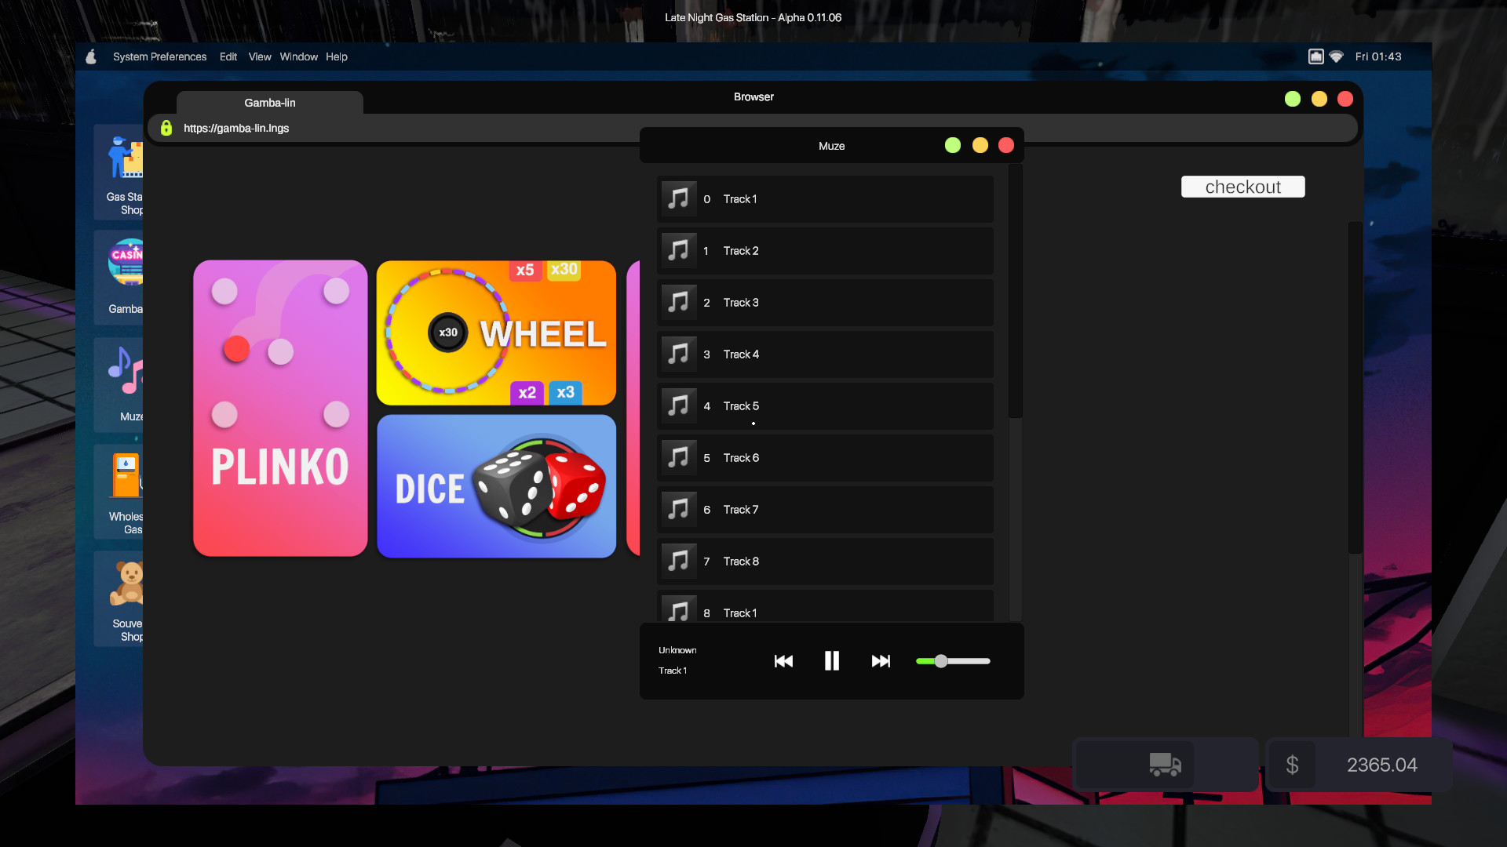Open the Edit menu in menu bar
The width and height of the screenshot is (1507, 847).
(x=228, y=56)
